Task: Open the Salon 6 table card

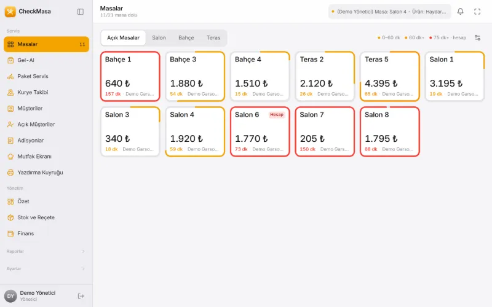Action: point(260,131)
